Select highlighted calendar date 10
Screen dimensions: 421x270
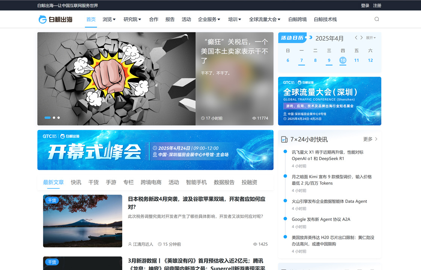pos(342,60)
